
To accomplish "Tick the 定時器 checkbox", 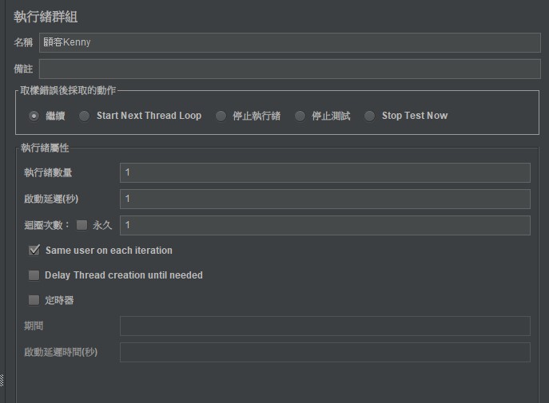I will 34,301.
